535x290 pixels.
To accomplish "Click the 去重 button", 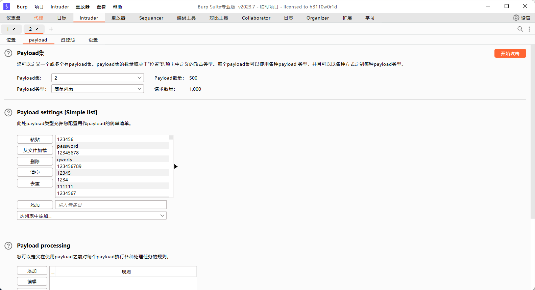I will pyautogui.click(x=35, y=183).
